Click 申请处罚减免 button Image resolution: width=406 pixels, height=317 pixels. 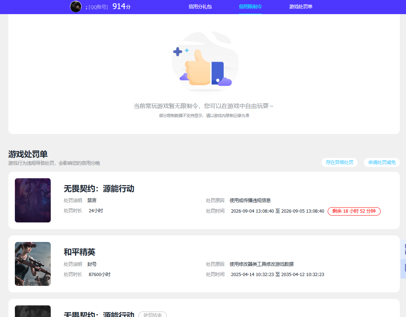point(382,163)
